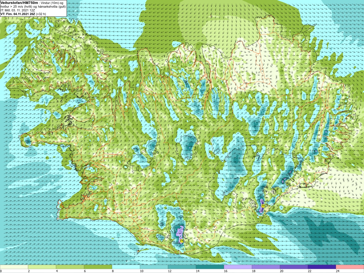Click the yellow gust label '29'
Image resolution: width=364 pixels, height=273 pixels.
[182, 241]
